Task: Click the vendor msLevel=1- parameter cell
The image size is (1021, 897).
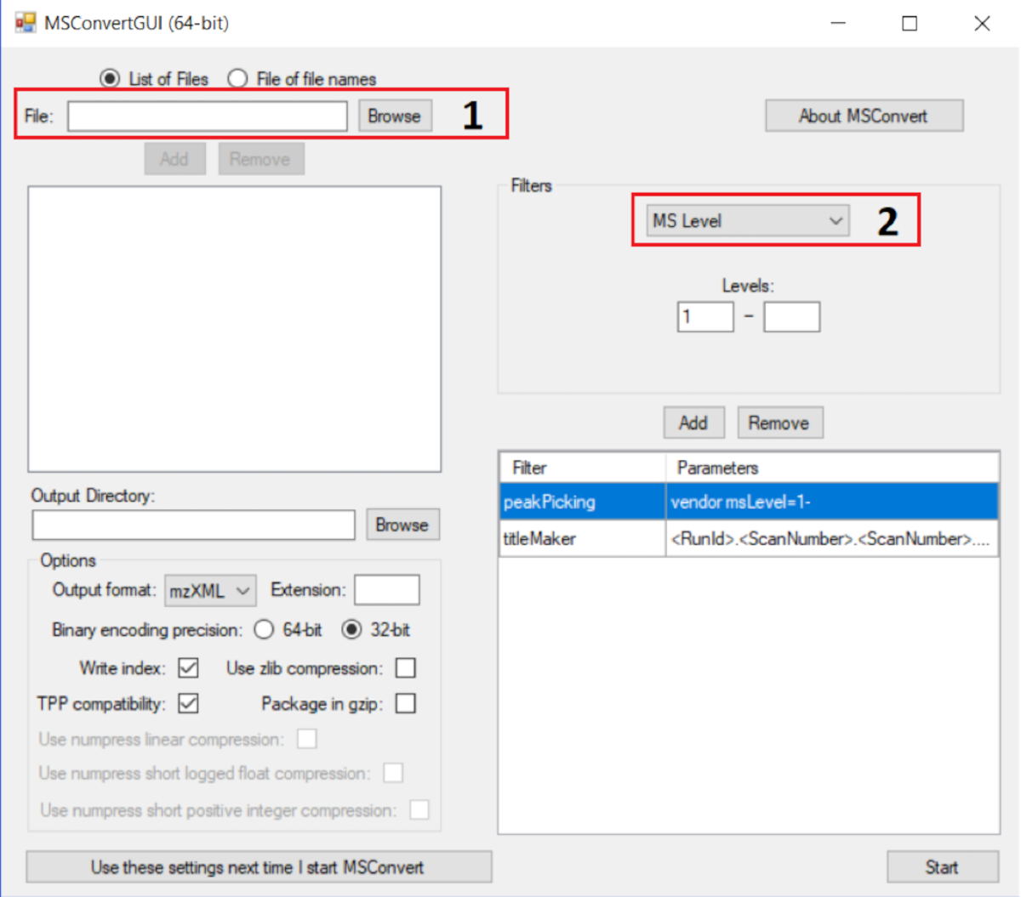Action: pyautogui.click(x=832, y=502)
